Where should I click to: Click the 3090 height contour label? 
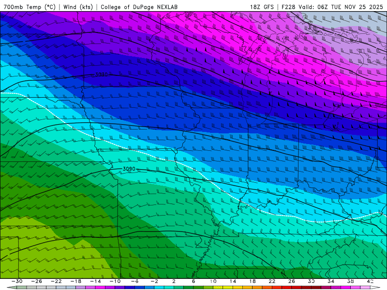tap(129, 169)
